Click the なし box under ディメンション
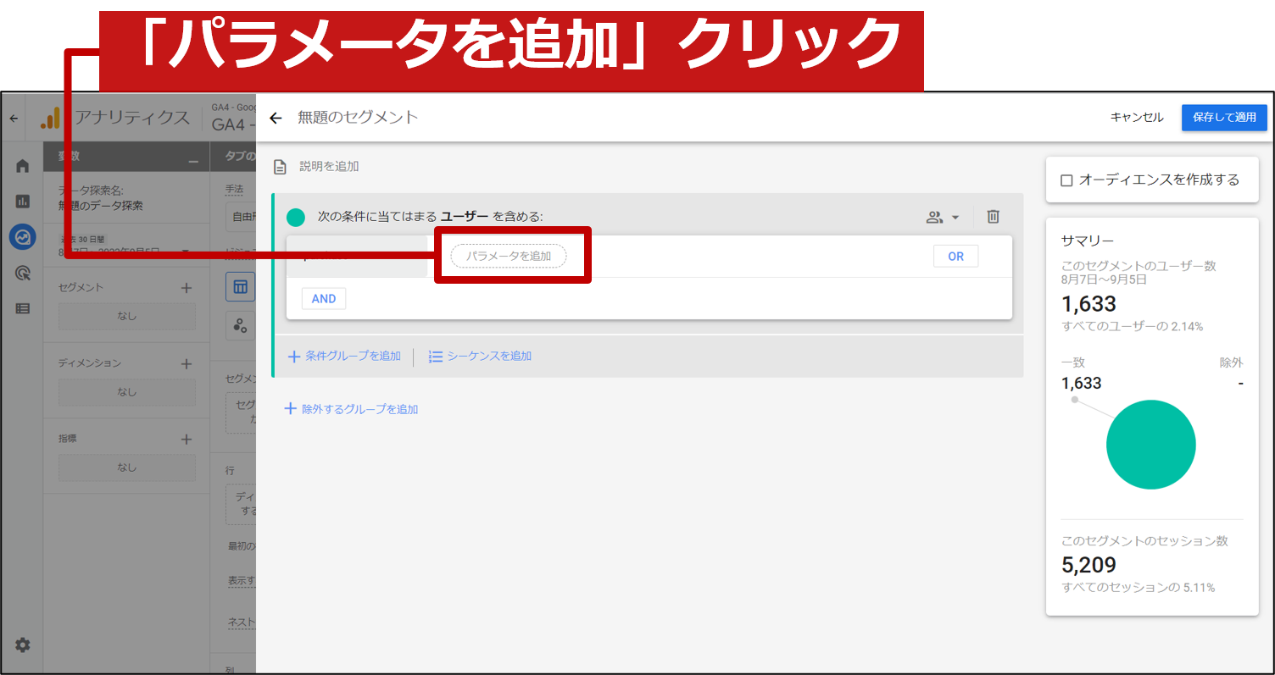Image resolution: width=1275 pixels, height=675 pixels. pos(126,392)
